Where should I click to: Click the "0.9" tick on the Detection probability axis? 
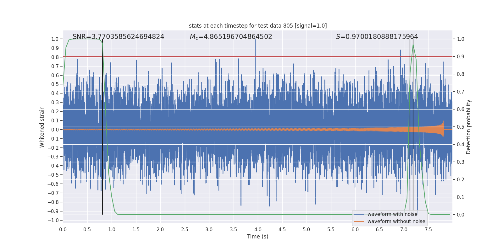pyautogui.click(x=461, y=57)
